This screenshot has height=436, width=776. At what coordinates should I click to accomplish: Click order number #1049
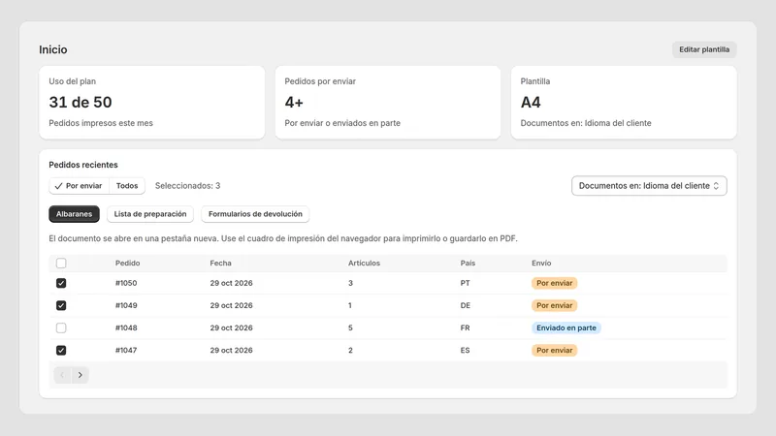tap(126, 305)
